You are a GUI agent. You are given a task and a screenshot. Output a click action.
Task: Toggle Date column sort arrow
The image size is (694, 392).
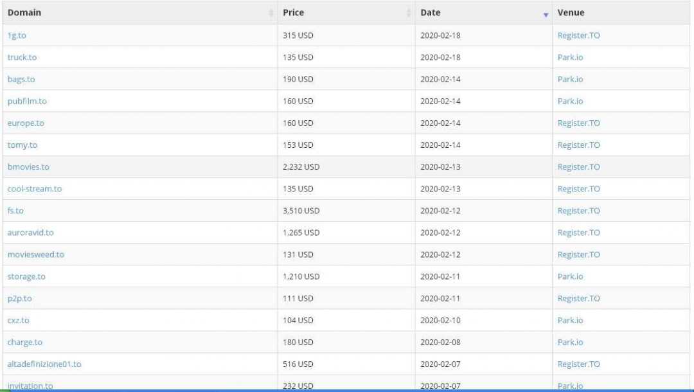click(546, 13)
